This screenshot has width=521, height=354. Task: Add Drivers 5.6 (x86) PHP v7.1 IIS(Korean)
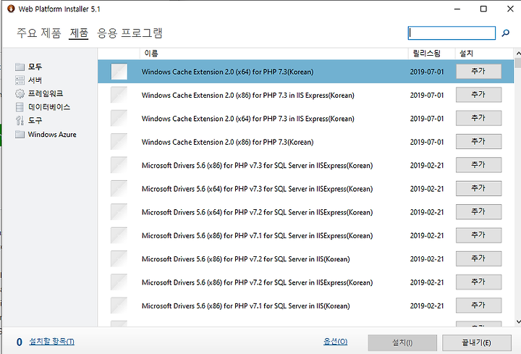(478, 305)
